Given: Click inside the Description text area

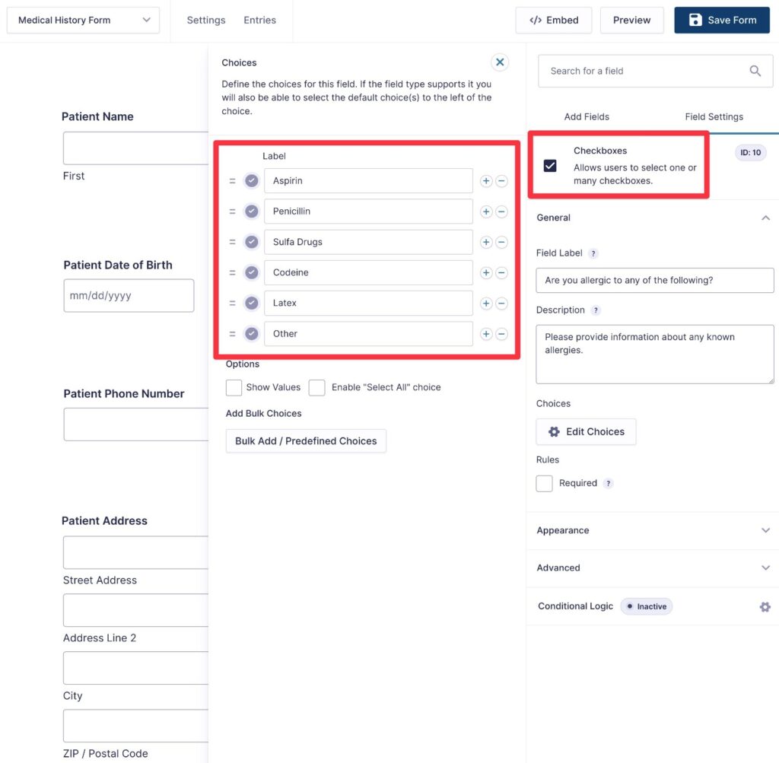Looking at the screenshot, I should tap(654, 354).
